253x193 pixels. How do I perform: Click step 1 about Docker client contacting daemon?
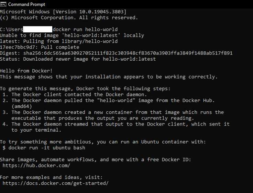(79, 94)
